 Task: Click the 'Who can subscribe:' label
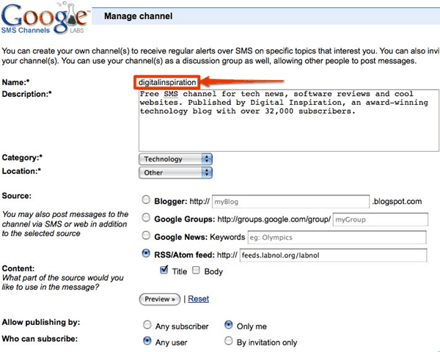point(40,339)
